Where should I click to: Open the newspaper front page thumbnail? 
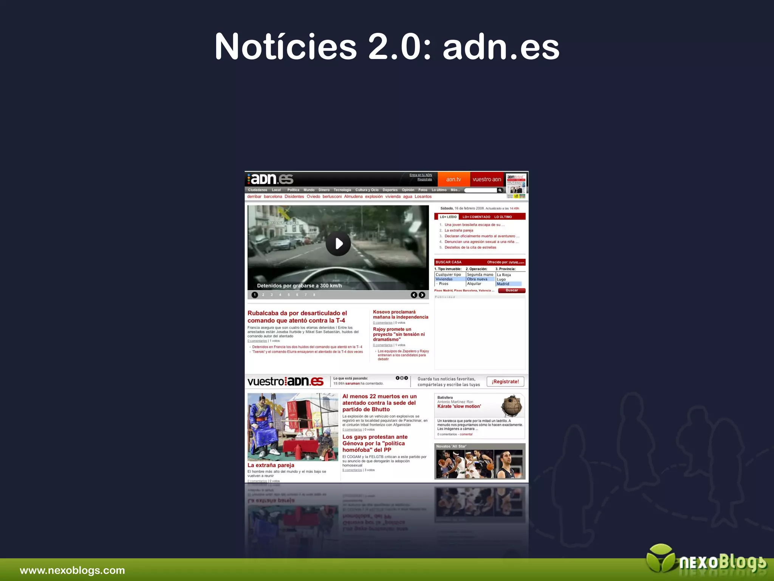(x=516, y=186)
